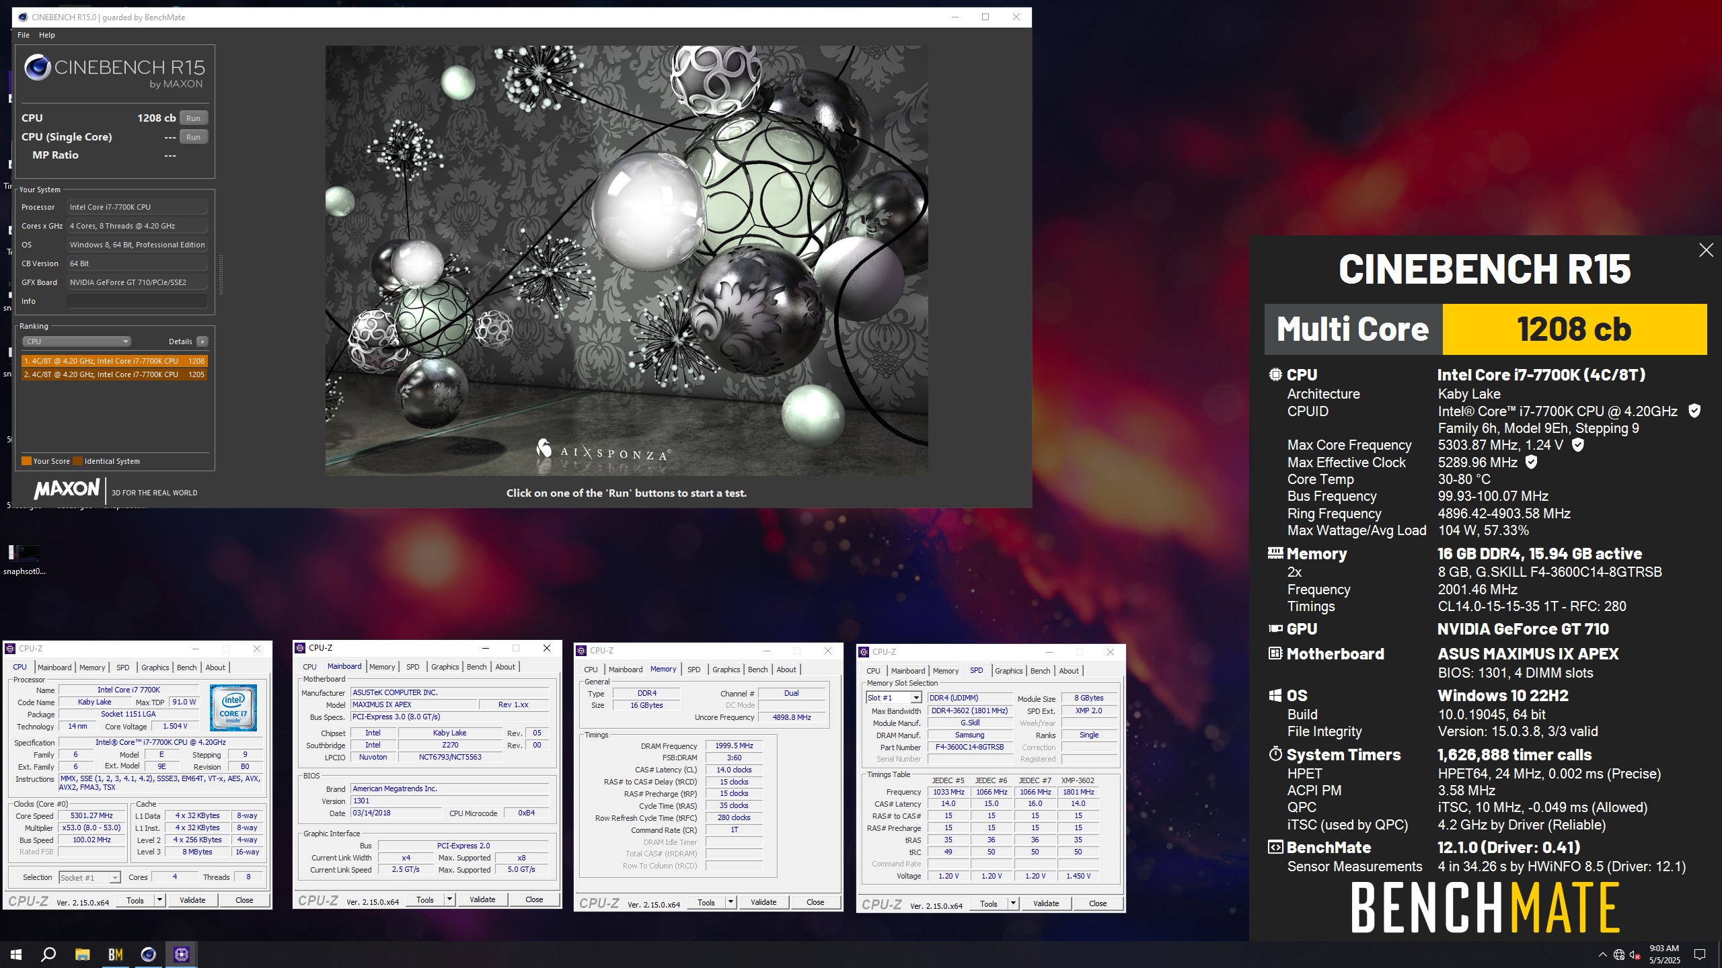The image size is (1722, 968).
Task: Select ranking entry scoring 1205
Action: (x=114, y=374)
